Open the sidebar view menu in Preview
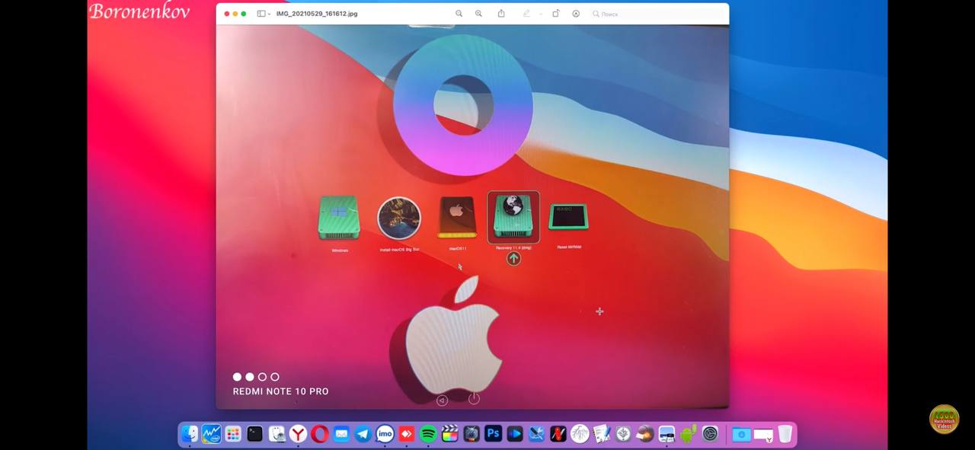The width and height of the screenshot is (975, 450). (269, 14)
